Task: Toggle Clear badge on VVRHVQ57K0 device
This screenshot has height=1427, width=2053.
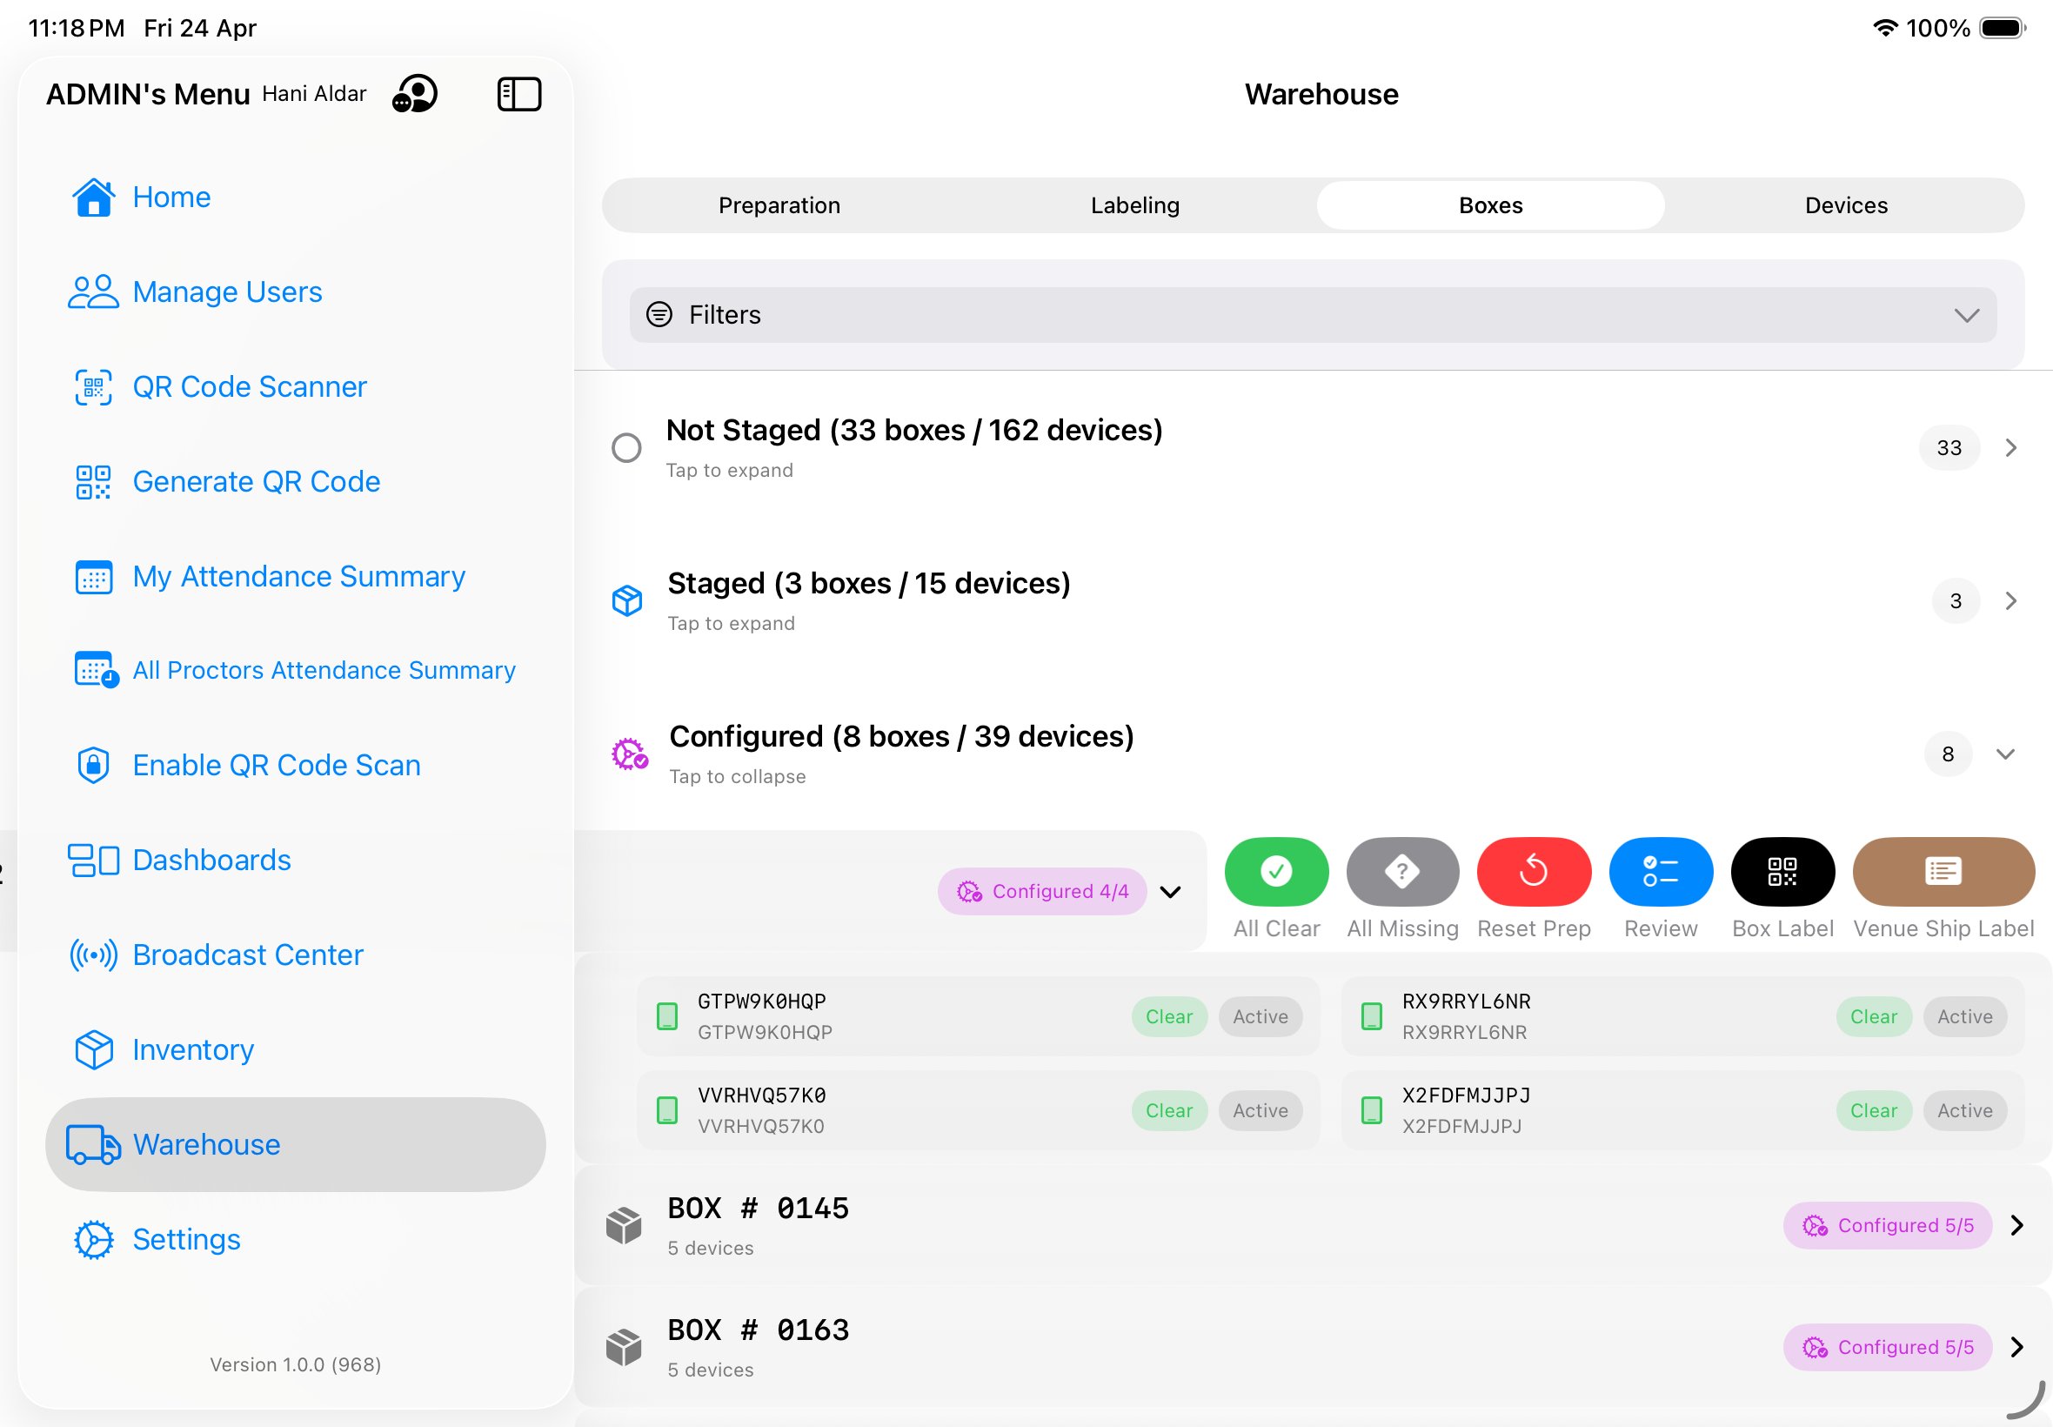Action: [x=1168, y=1110]
